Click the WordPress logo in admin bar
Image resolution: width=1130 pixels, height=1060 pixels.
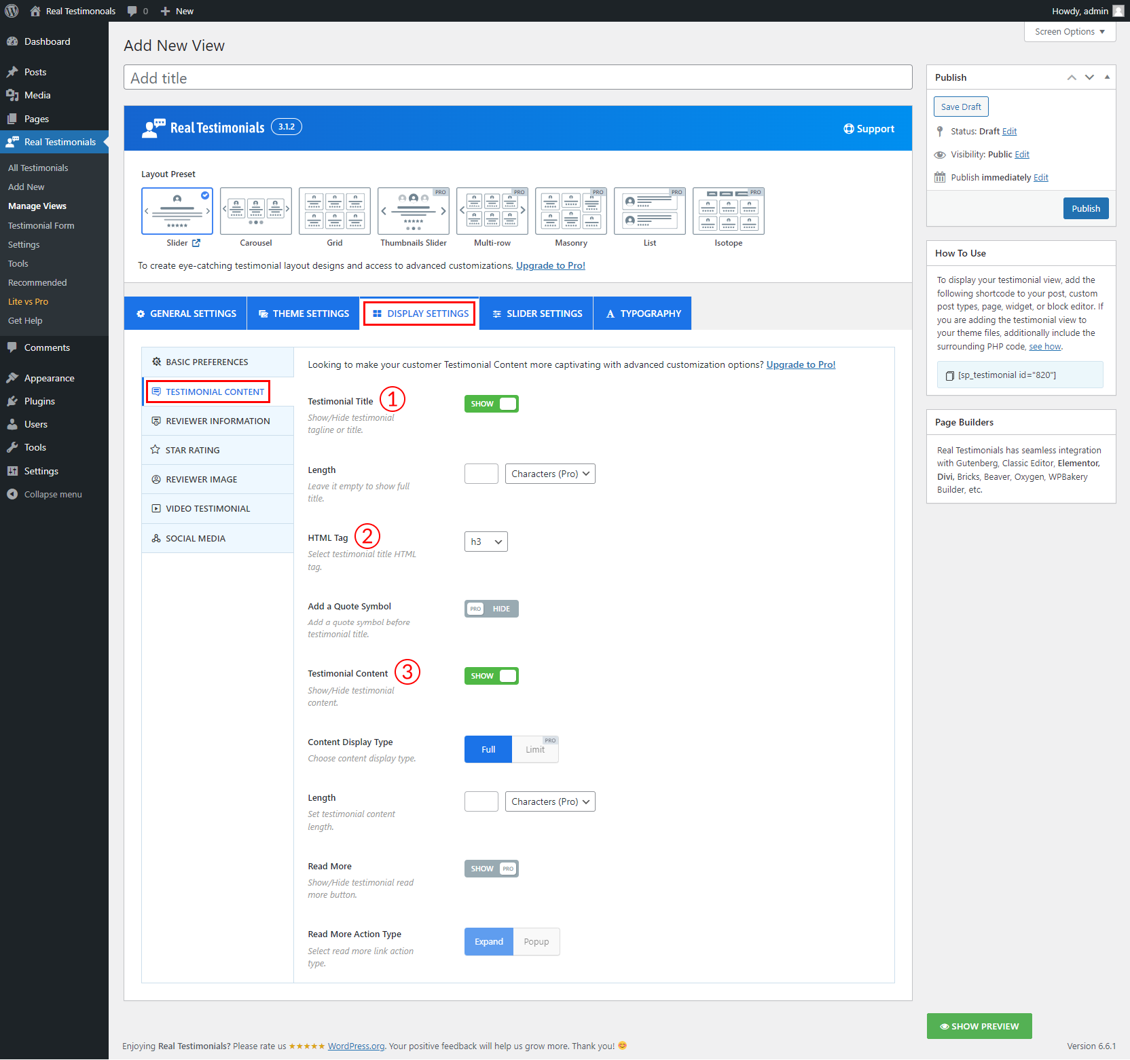(x=12, y=11)
